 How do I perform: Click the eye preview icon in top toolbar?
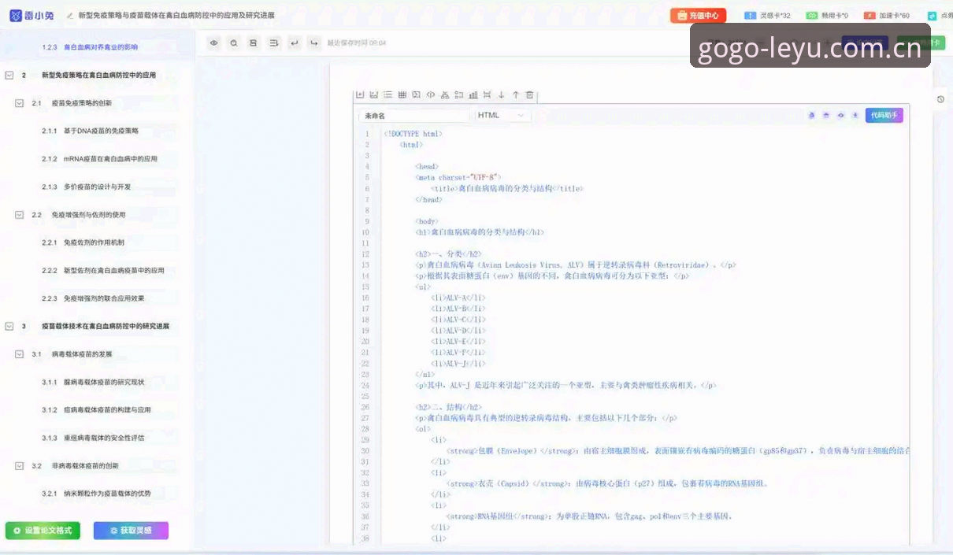click(213, 43)
